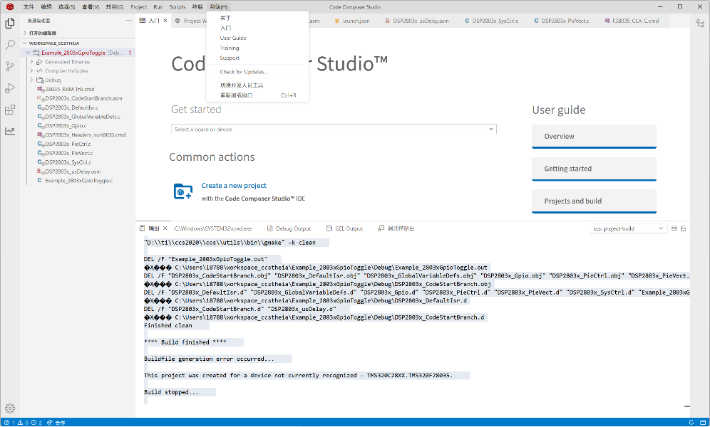Switch to the GEL Output panel tab

tap(344, 228)
